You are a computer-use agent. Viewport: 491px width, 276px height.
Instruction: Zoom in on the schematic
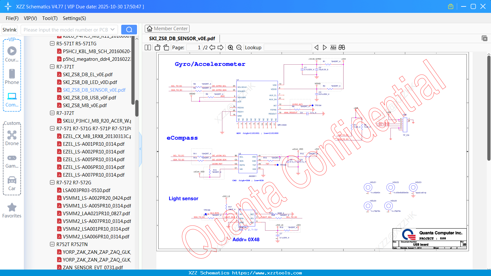[x=231, y=48]
